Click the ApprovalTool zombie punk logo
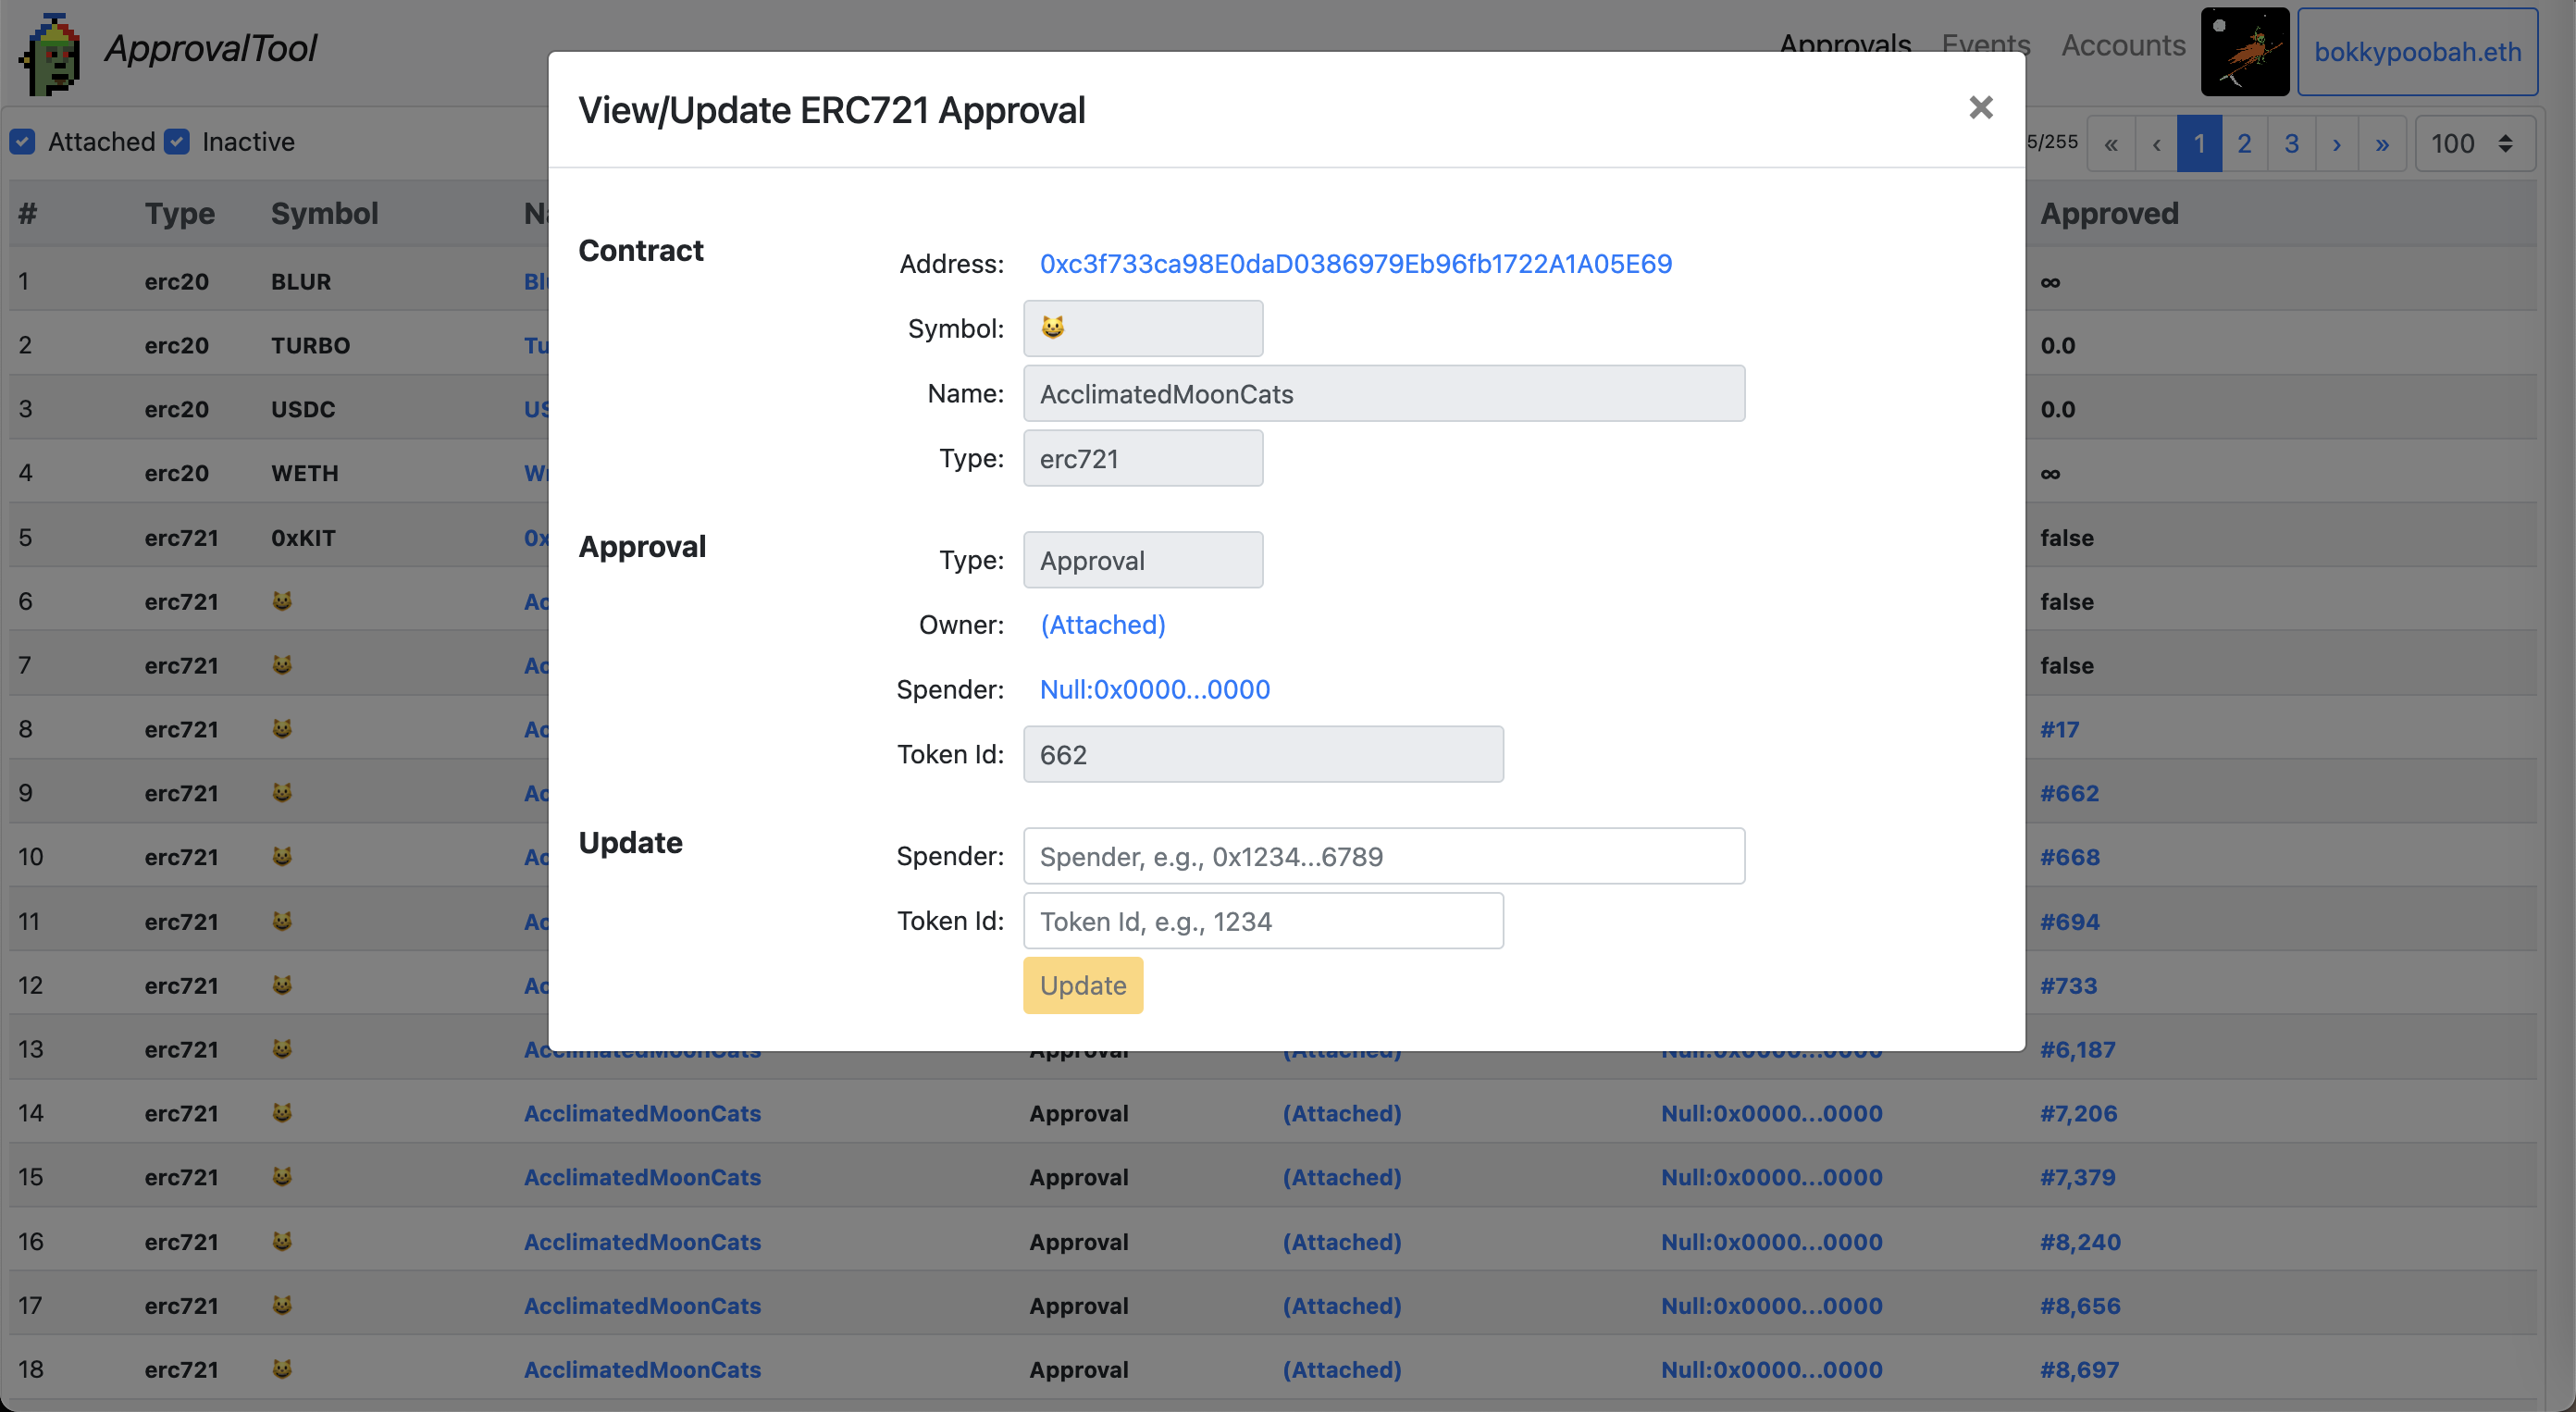Image resolution: width=2576 pixels, height=1412 pixels. (x=50, y=54)
